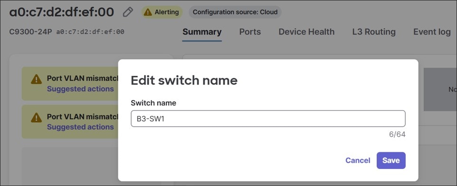Click the large a0:c7:d2:df:ef:00 page title

62,12
